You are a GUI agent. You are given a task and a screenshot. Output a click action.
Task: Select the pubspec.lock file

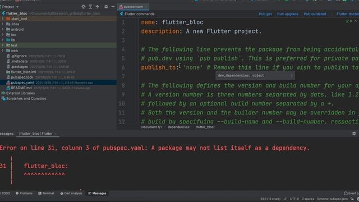click(x=22, y=77)
